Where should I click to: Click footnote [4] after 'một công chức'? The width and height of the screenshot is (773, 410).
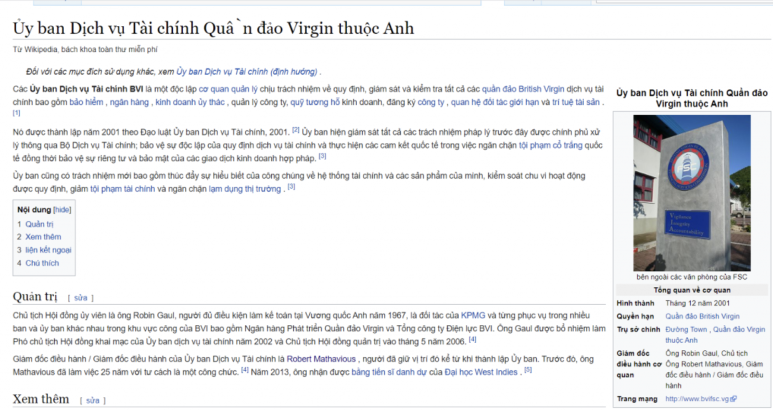pyautogui.click(x=245, y=370)
